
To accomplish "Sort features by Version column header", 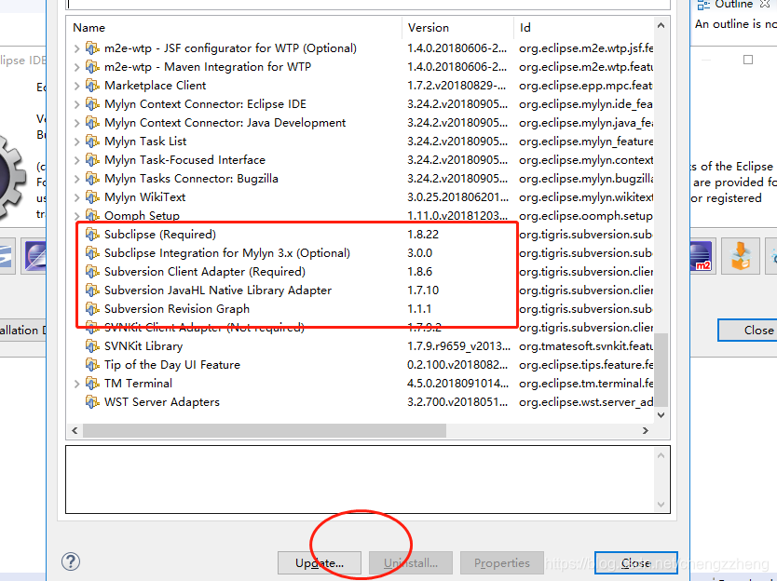I will 457,28.
